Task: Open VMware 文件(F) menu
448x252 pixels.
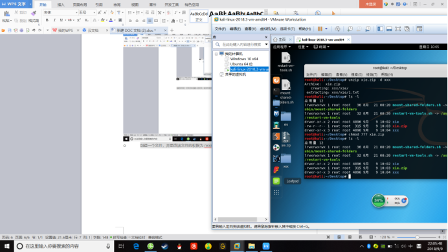Action: 220,29
